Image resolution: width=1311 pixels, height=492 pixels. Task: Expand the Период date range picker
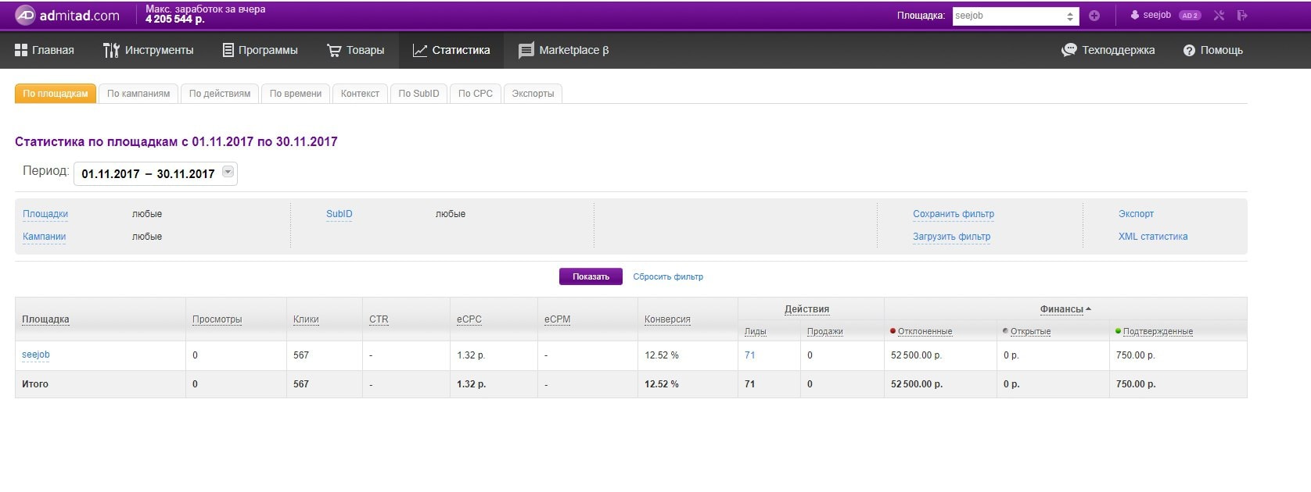228,173
